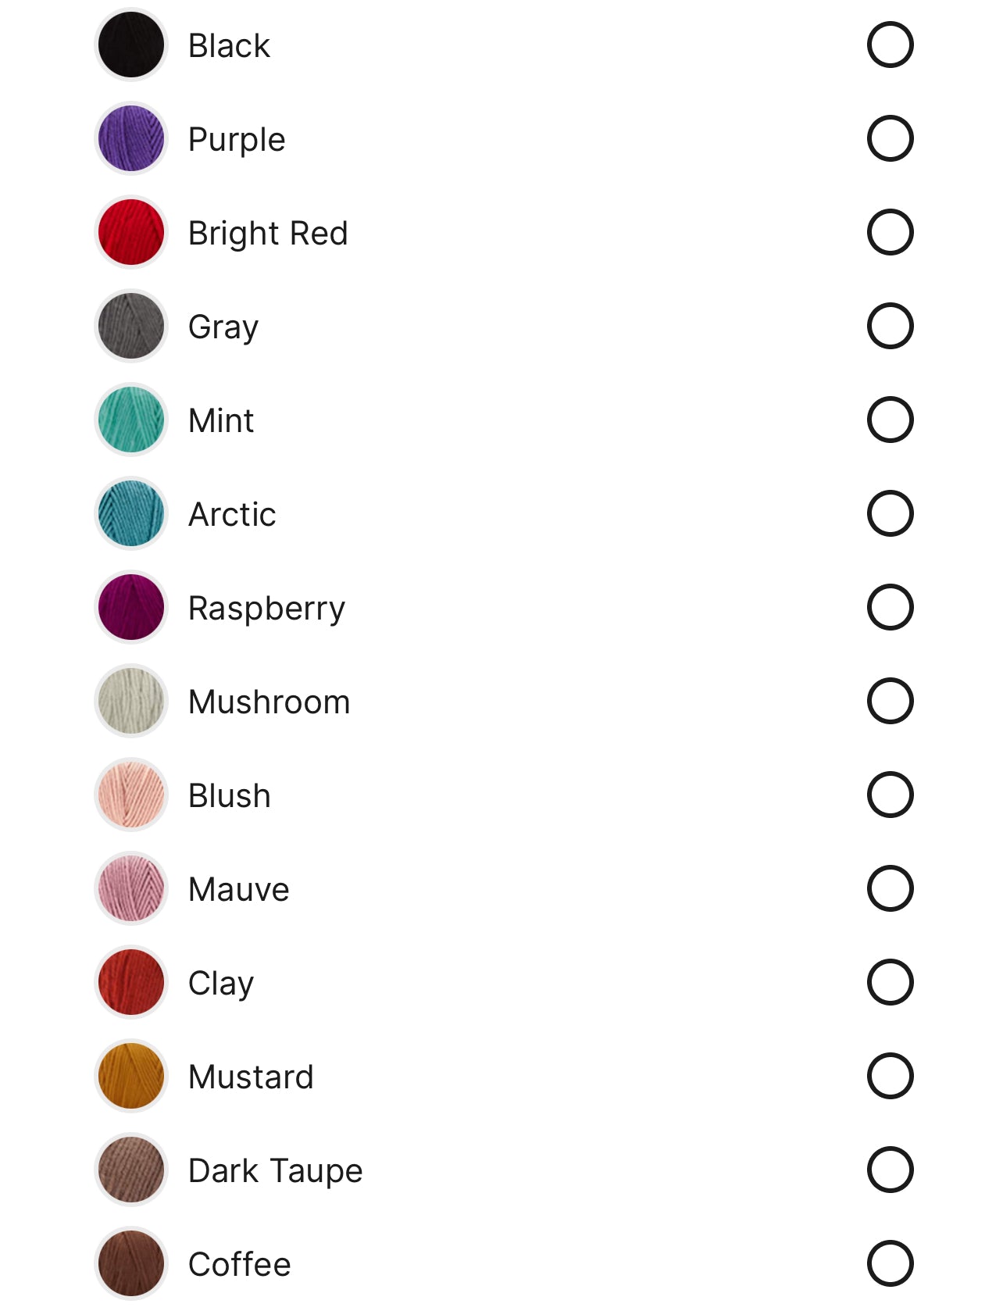Click the Bright Red color label

[268, 234]
